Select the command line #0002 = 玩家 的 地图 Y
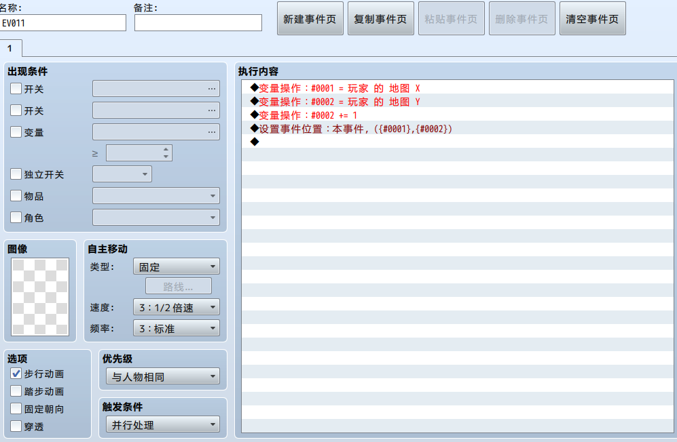The width and height of the screenshot is (677, 442). coord(458,102)
